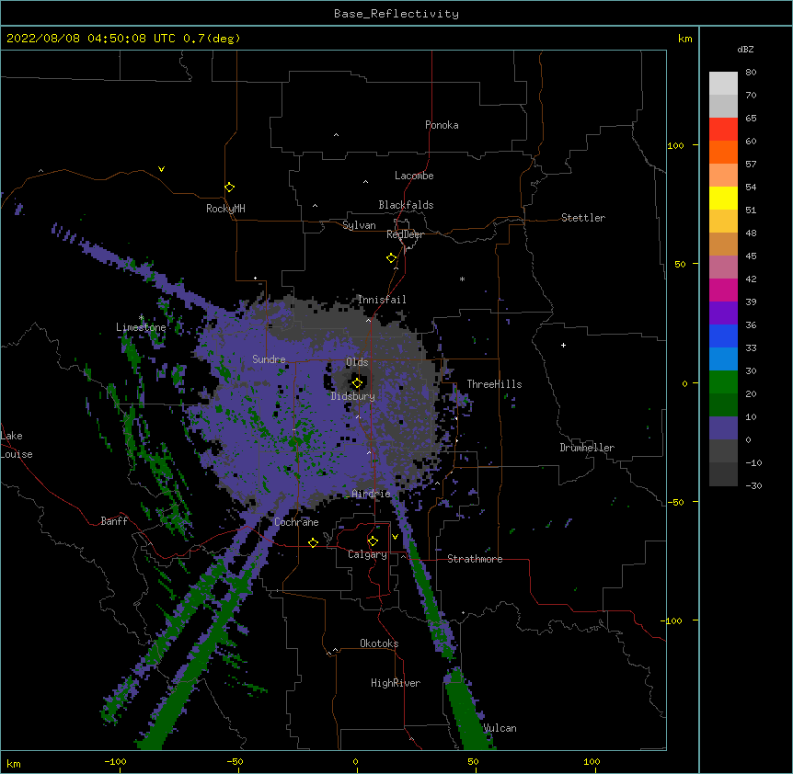Image resolution: width=793 pixels, height=774 pixels.
Task: Click the white asterisk above Limestone label
Action: [x=141, y=318]
